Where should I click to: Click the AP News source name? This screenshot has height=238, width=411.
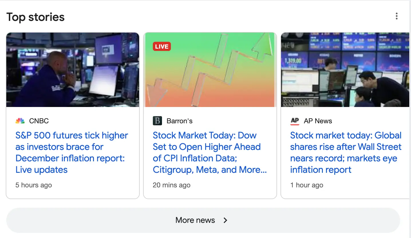[x=318, y=121]
